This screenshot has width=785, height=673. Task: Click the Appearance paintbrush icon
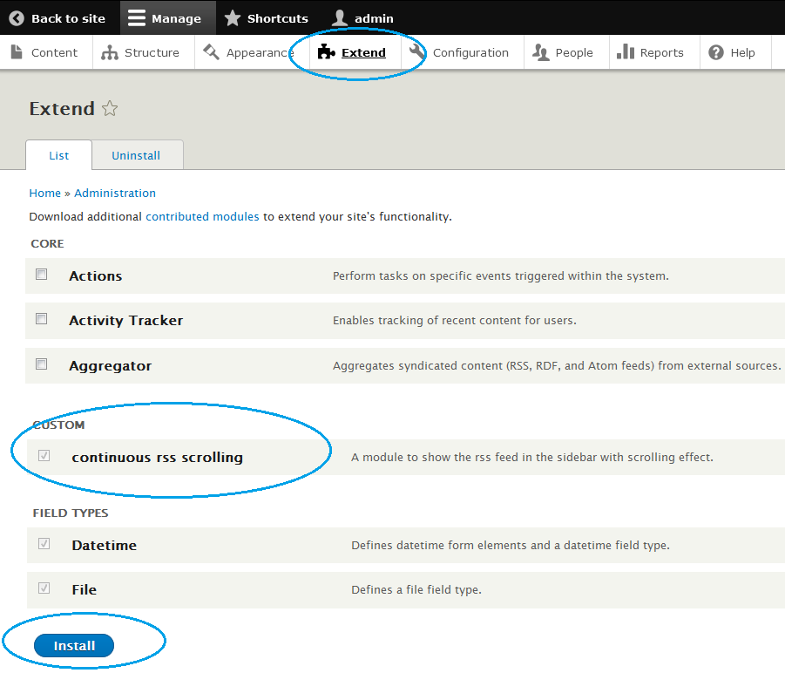coord(211,52)
